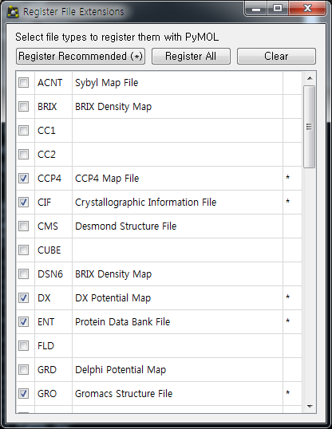Maximize the Register File Extensions window
The height and width of the screenshot is (429, 332).
coord(278,9)
